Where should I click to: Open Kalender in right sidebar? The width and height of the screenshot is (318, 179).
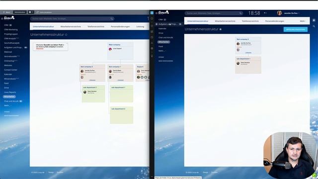[162, 29]
